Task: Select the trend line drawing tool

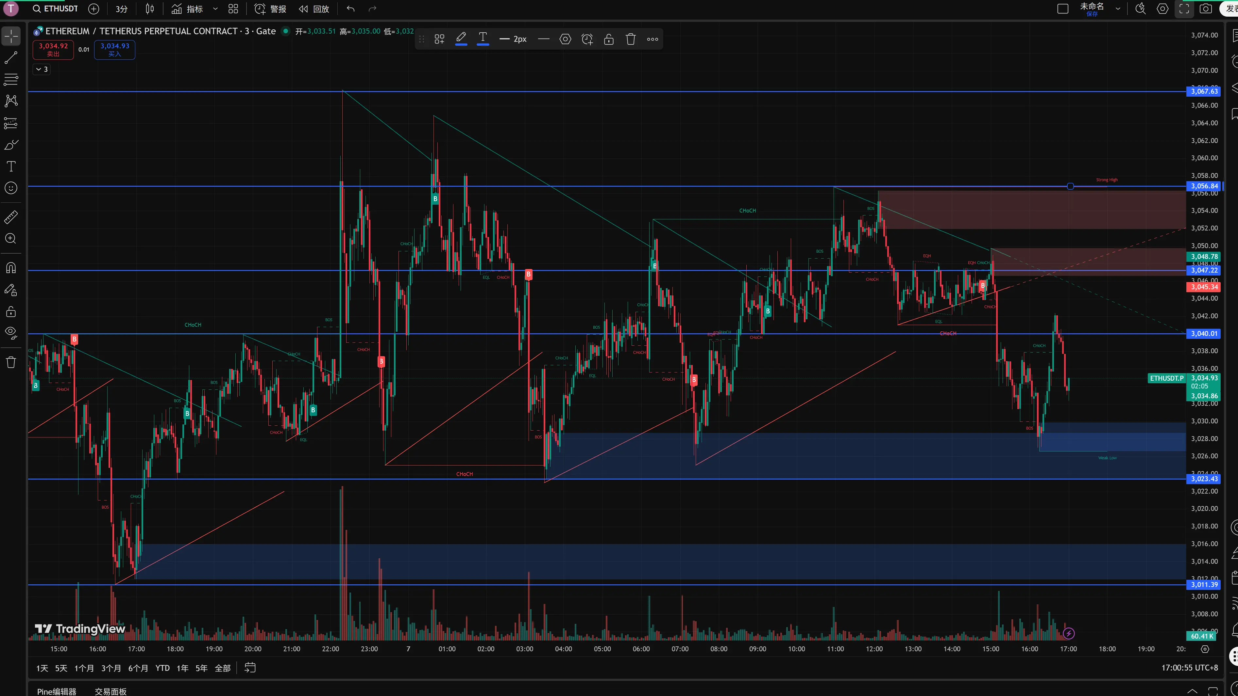Action: [x=11, y=58]
